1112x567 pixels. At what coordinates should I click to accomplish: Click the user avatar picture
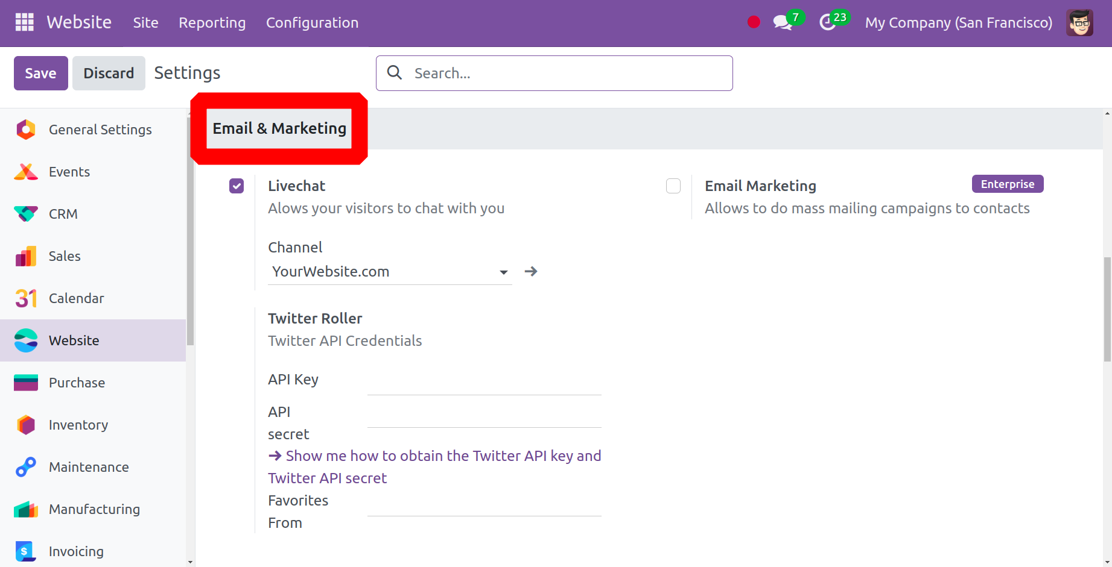tap(1079, 23)
